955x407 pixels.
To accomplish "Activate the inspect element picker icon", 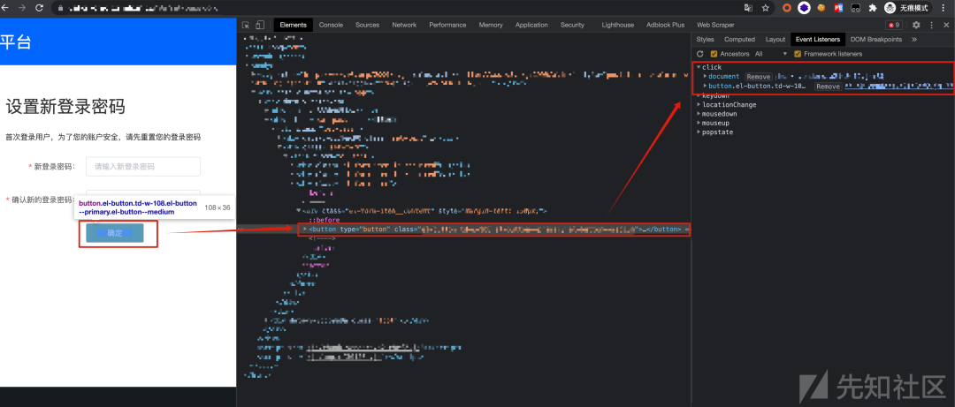I will 246,25.
